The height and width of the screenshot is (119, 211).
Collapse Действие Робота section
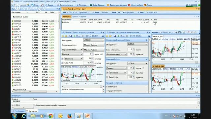tap(146, 59)
